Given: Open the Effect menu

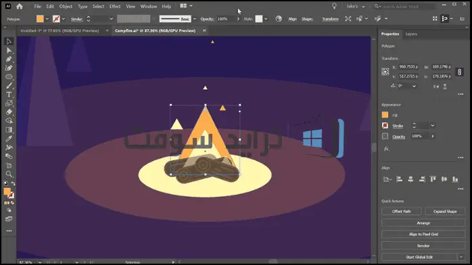Looking at the screenshot, I should click(x=115, y=6).
